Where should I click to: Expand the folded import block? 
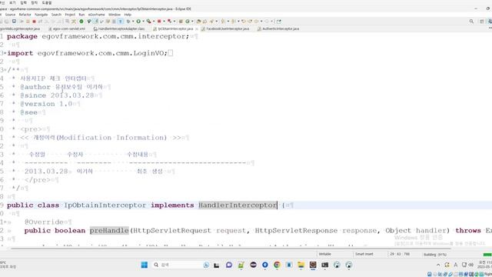(x=5, y=53)
